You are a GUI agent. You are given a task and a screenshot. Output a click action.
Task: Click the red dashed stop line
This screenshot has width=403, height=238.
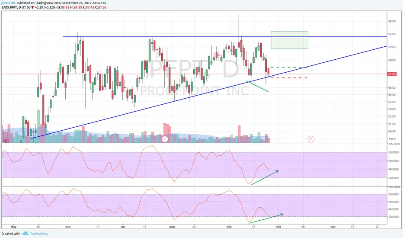(289, 78)
